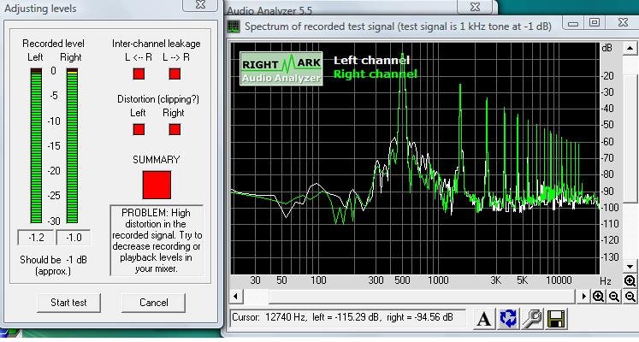Minimize the Spectrum window
Screen dimensions: 639x342
point(573,22)
